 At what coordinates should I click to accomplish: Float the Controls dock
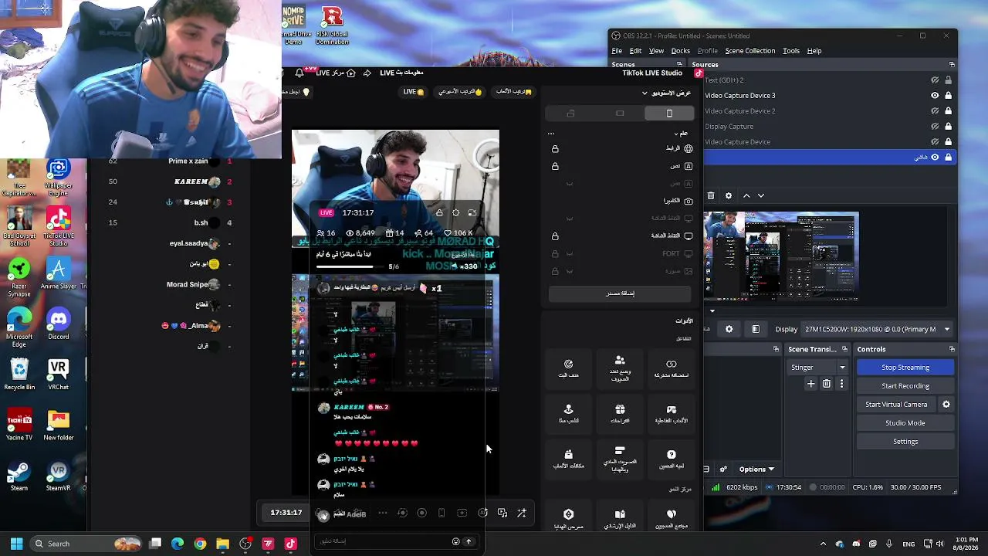pyautogui.click(x=951, y=349)
